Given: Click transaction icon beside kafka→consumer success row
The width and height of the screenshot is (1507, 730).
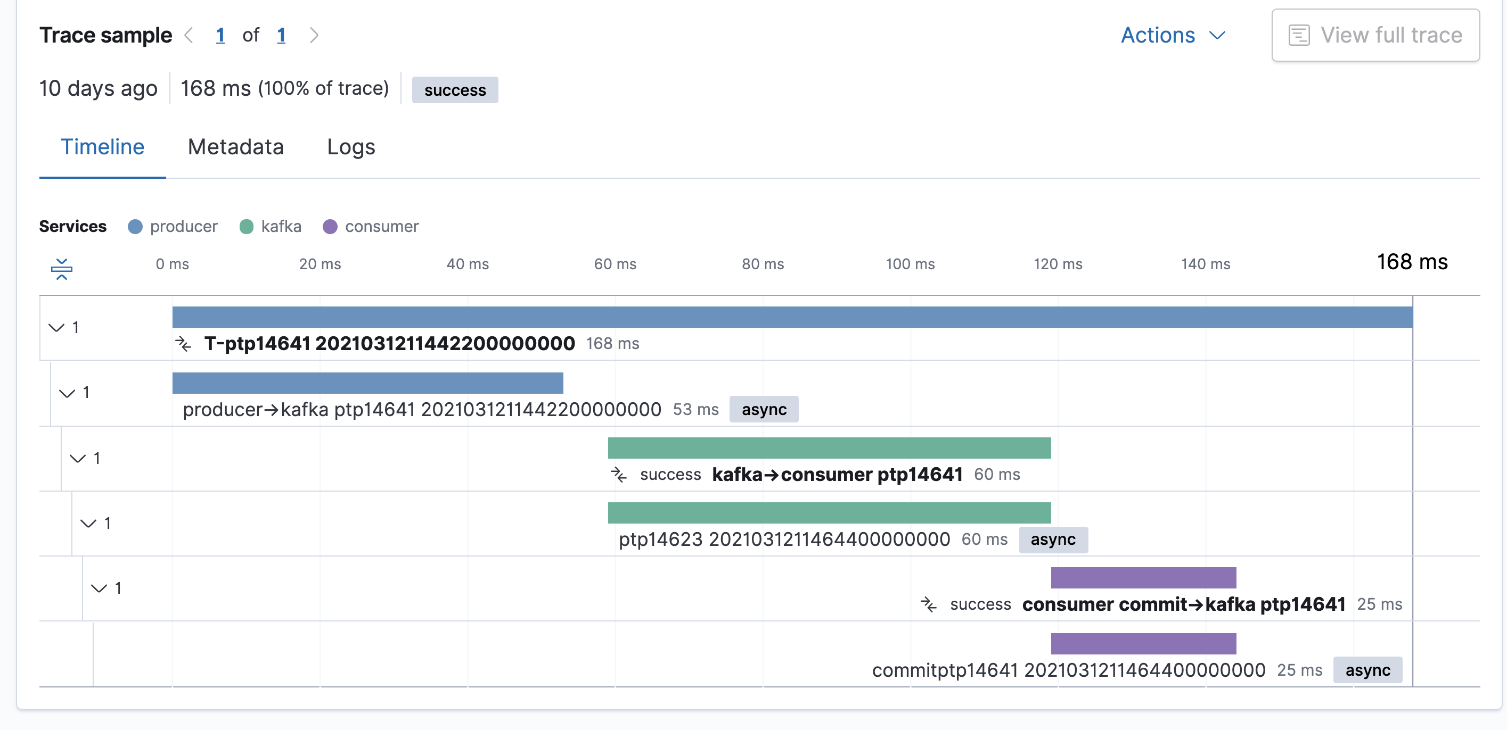Looking at the screenshot, I should coord(618,475).
